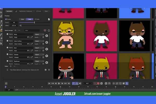Expand the Body parent link dropdown arrow
This screenshot has width=156, height=104.
coord(30,37)
